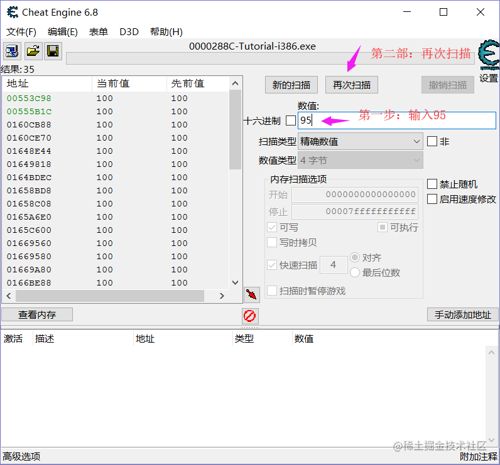Click the 数值 address table column header

coord(389,339)
